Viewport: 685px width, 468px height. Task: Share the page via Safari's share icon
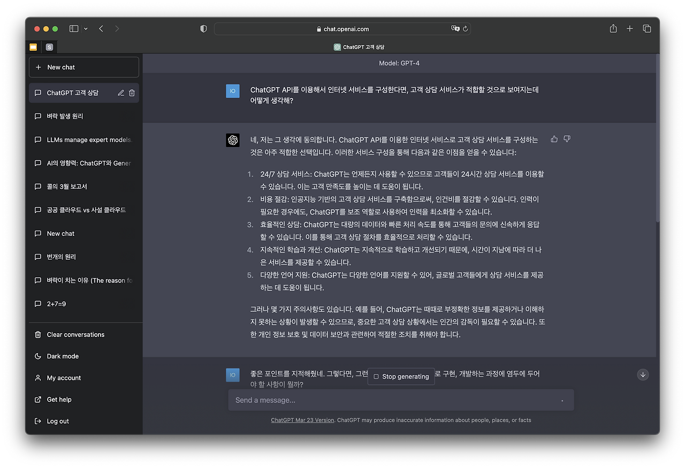click(612, 28)
